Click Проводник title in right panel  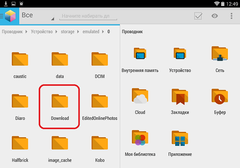[x=132, y=31]
